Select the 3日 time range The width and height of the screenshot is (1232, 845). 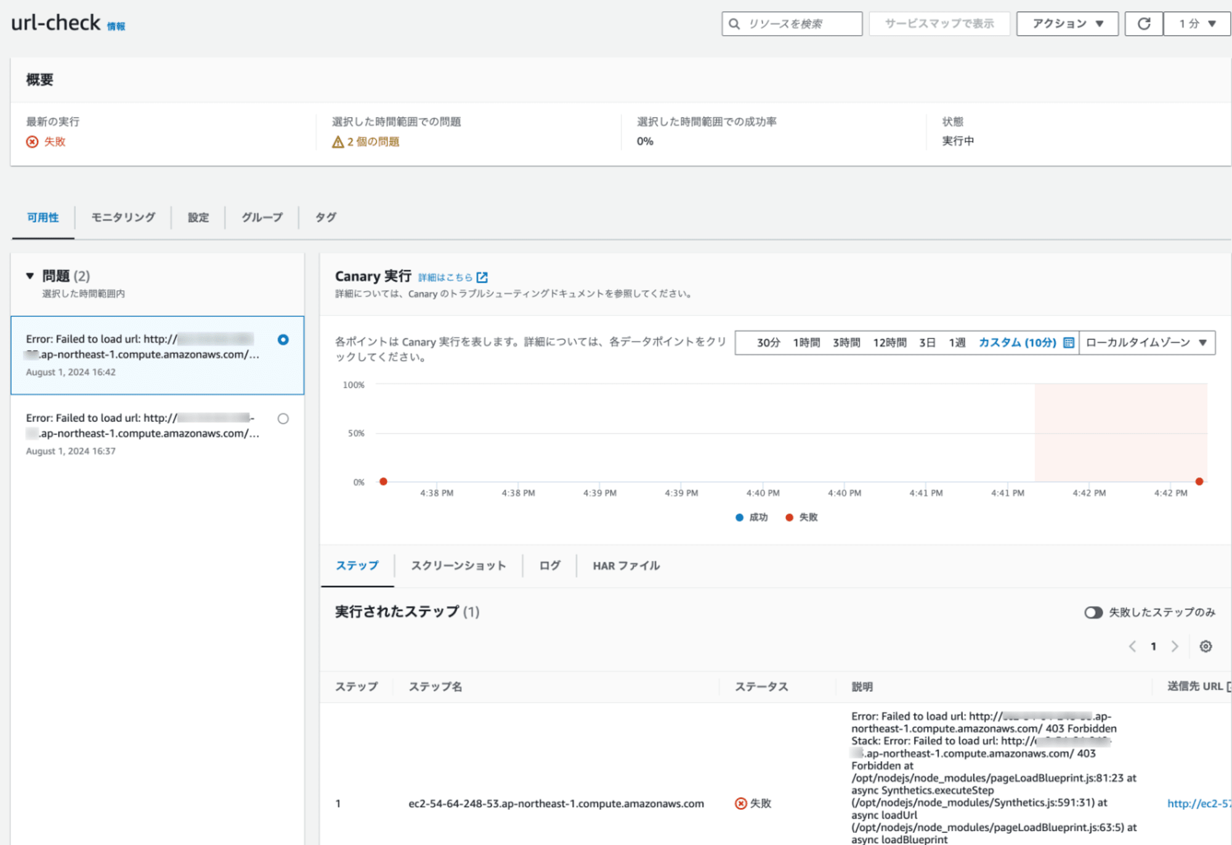(927, 343)
